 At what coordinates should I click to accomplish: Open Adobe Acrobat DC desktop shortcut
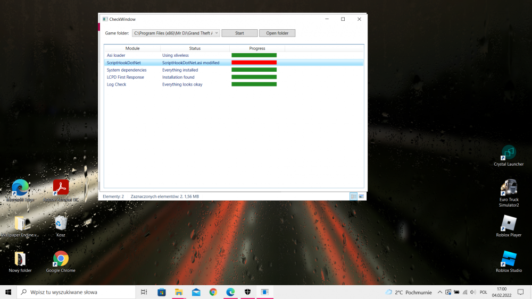coord(61,191)
